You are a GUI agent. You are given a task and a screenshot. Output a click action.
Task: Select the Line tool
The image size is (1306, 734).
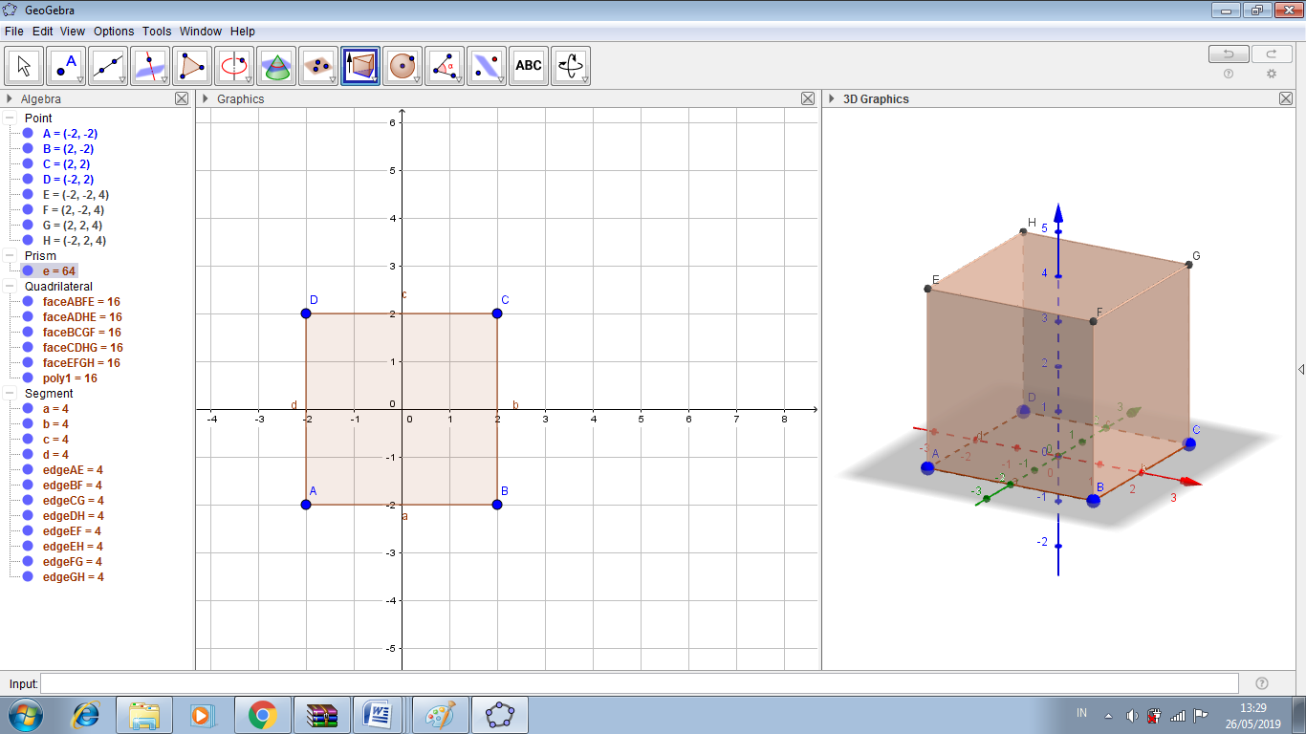tap(108, 65)
